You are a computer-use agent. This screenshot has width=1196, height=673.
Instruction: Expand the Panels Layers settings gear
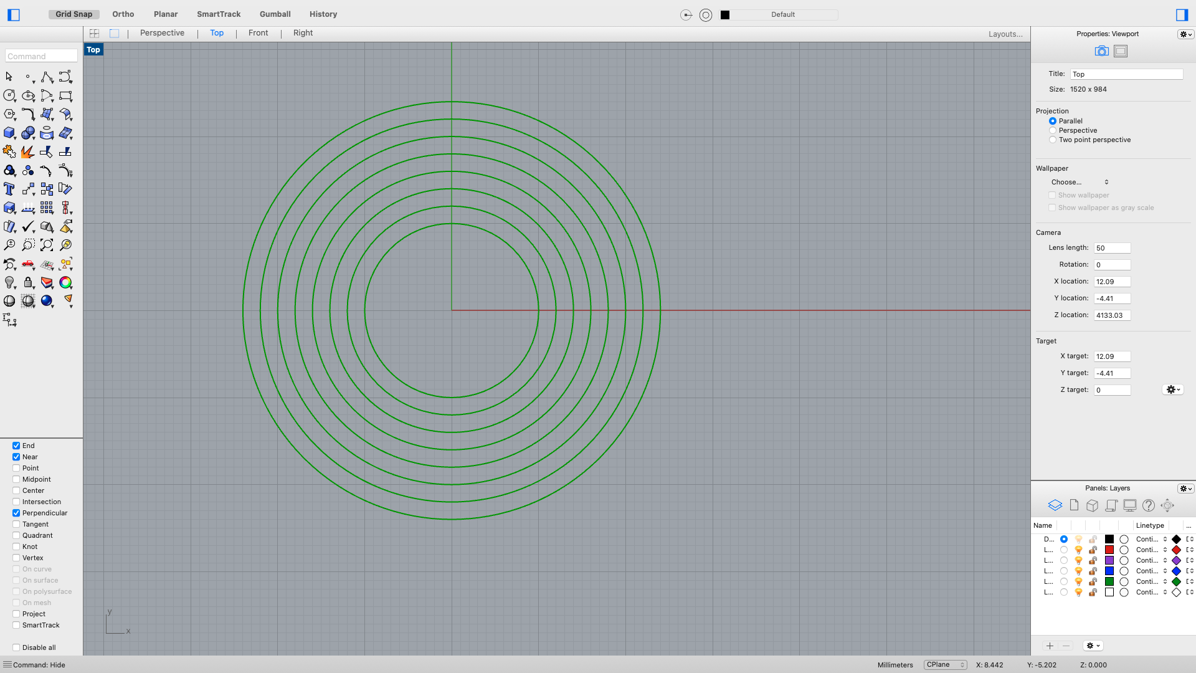coord(1184,488)
